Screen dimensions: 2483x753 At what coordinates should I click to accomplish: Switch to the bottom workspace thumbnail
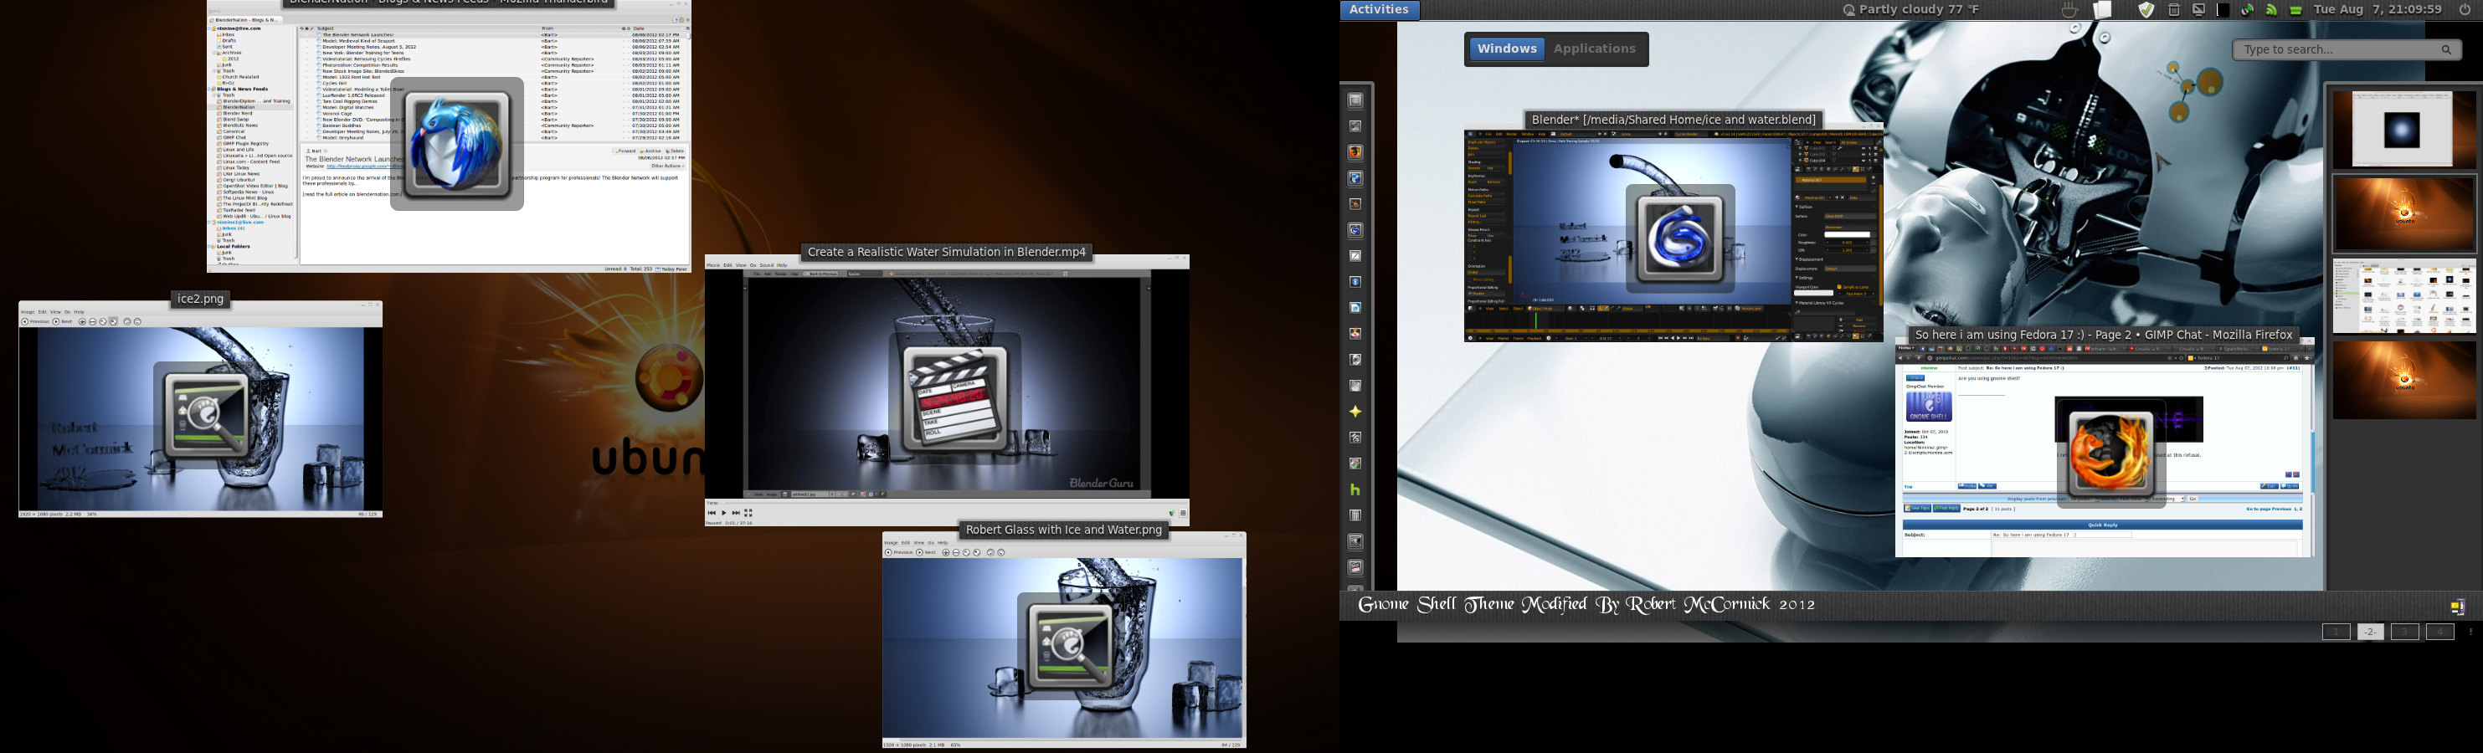coord(2404,381)
